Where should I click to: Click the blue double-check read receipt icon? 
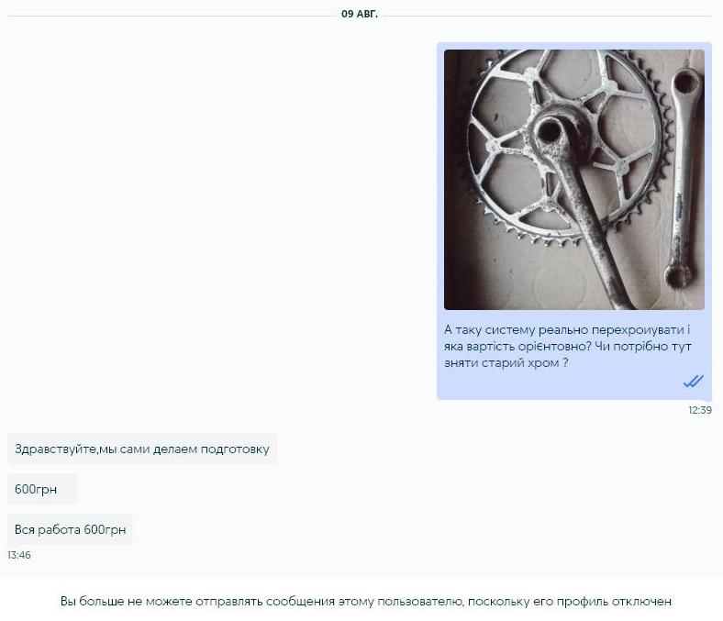pos(693,381)
